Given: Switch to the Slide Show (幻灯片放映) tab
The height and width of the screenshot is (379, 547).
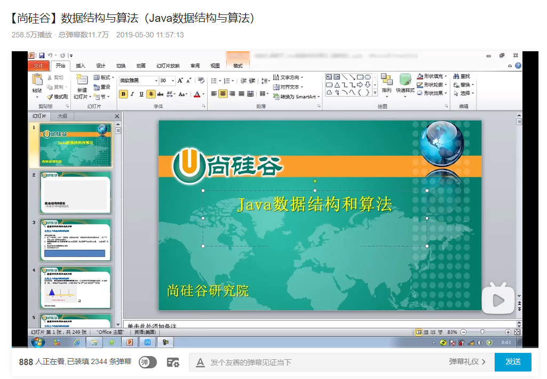Looking at the screenshot, I should (x=168, y=66).
